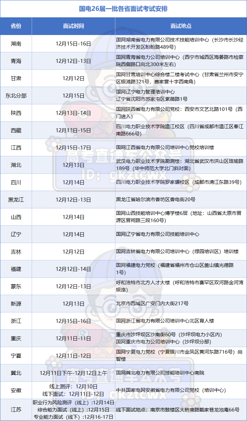Image resolution: width=247 pixels, height=421 pixels.
Task: Select 甘肃's interview date 12月12日
Action: (74, 78)
